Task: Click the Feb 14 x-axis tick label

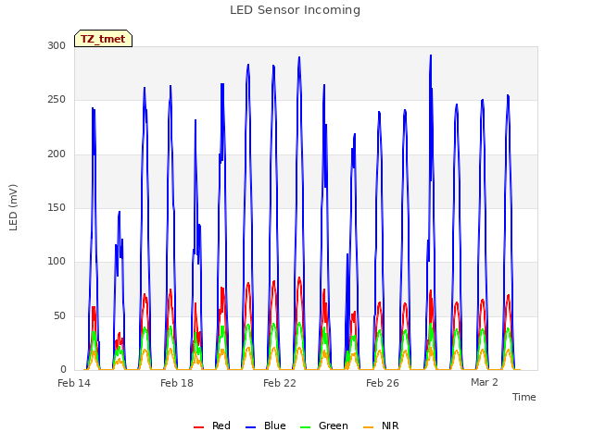Action: (74, 383)
